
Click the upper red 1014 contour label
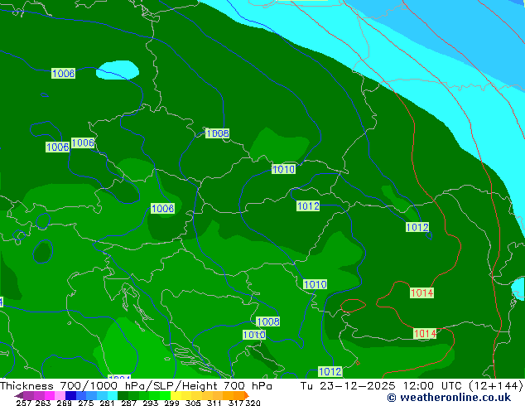pos(421,292)
